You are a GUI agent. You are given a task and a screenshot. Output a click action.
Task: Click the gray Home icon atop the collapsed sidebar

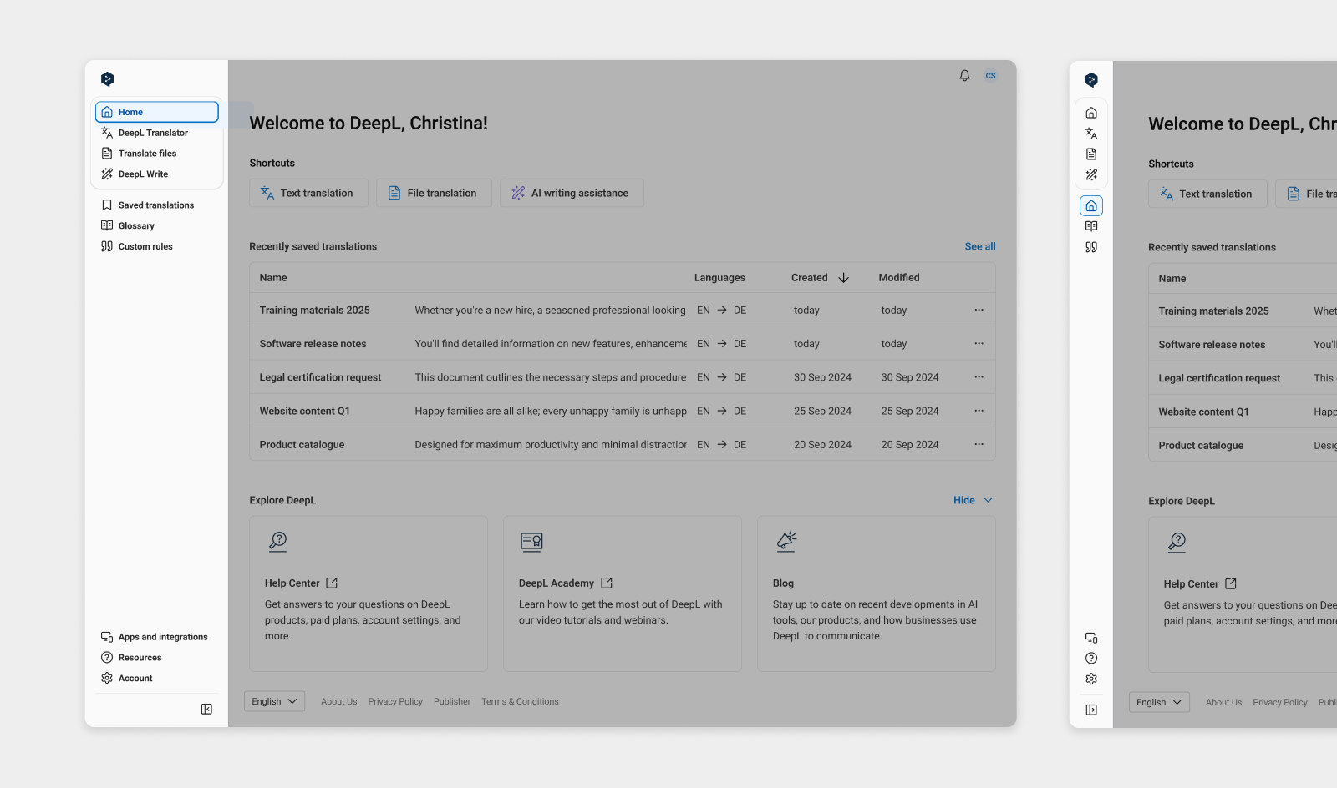click(1091, 113)
